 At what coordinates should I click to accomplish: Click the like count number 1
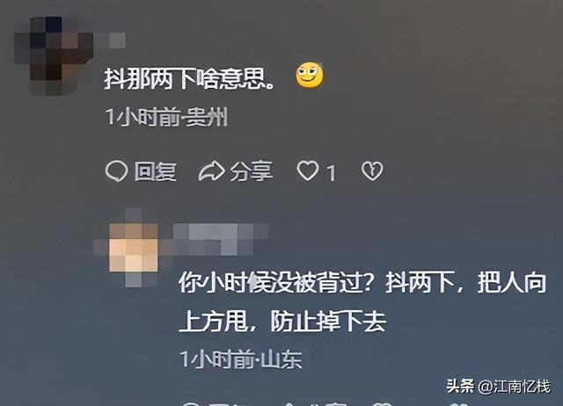332,173
